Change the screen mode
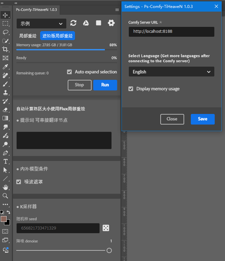 coord(5,240)
